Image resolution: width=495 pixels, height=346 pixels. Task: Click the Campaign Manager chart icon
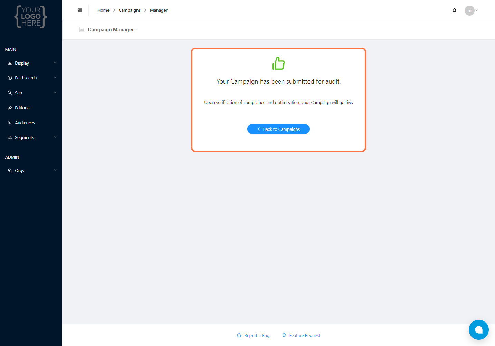tap(82, 30)
